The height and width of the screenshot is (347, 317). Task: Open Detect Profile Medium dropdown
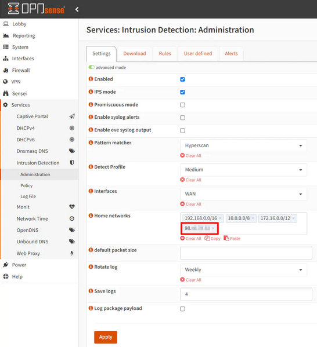click(x=244, y=170)
